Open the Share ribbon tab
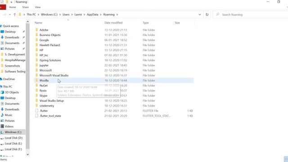The width and height of the screenshot is (288, 162). pyautogui.click(x=25, y=7)
